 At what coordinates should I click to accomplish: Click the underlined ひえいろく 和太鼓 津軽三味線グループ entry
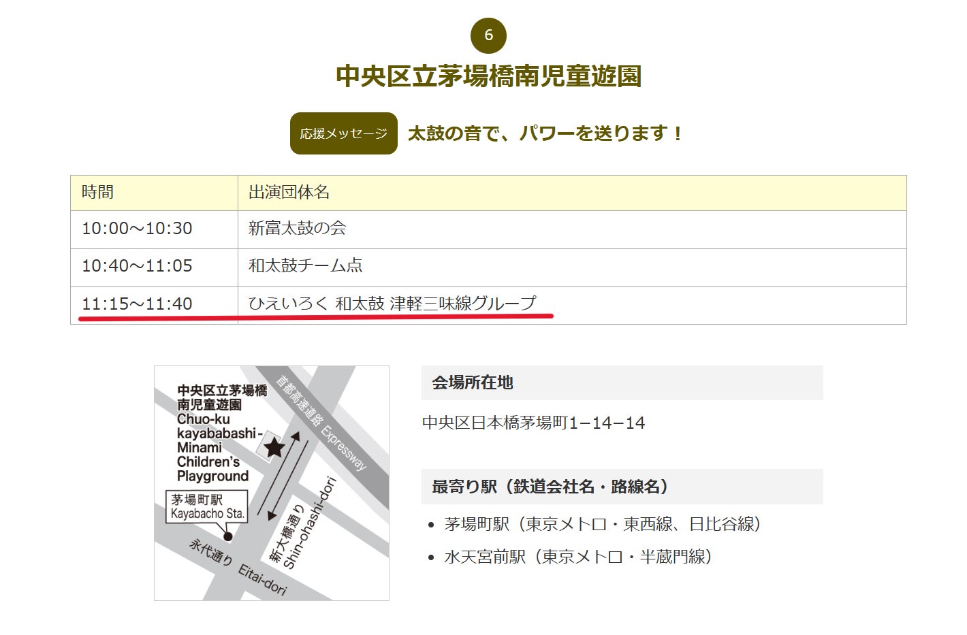(x=392, y=304)
